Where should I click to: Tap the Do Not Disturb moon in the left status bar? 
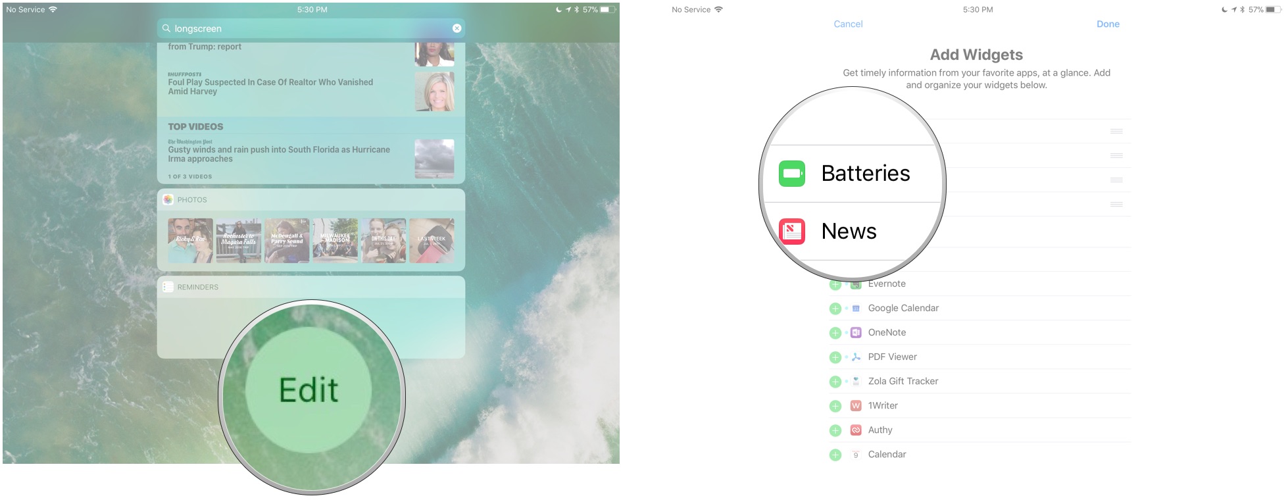(558, 9)
